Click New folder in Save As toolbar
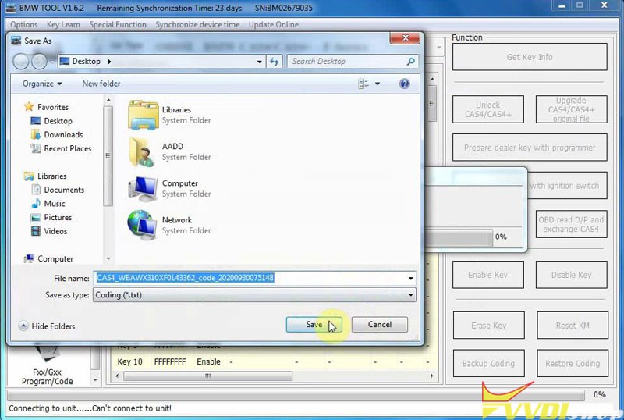 101,84
